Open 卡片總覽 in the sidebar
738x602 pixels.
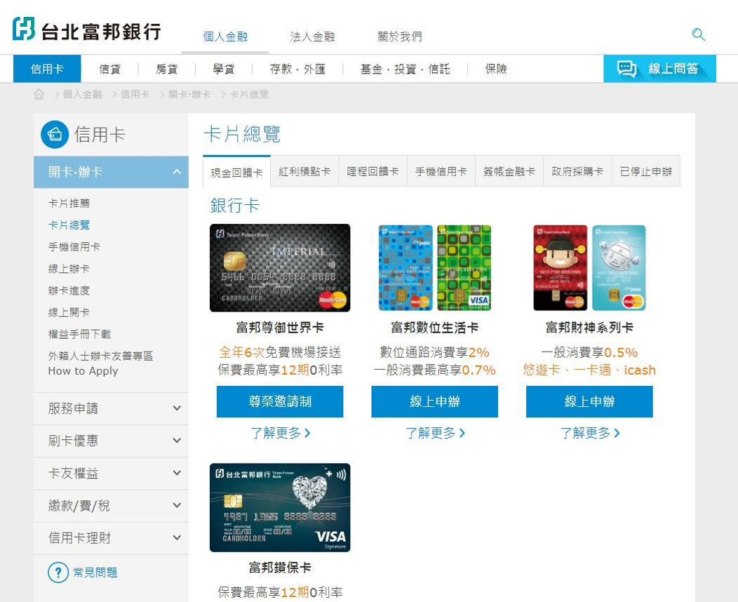tap(69, 225)
